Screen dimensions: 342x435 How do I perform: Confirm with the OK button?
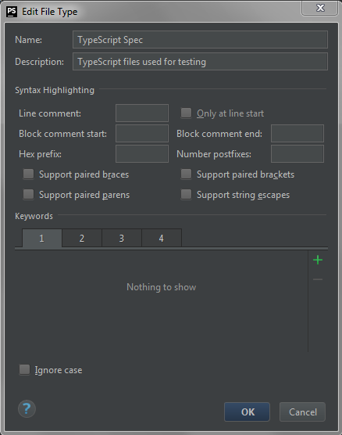click(x=247, y=412)
